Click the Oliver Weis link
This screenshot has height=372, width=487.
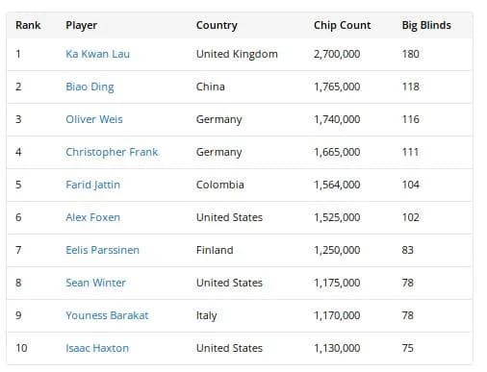(94, 119)
